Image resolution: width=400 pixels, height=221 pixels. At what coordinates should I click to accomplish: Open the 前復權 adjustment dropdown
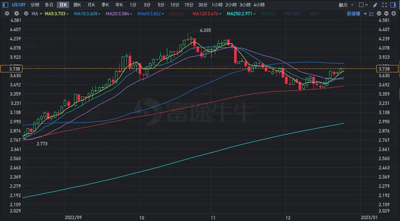pos(357,14)
